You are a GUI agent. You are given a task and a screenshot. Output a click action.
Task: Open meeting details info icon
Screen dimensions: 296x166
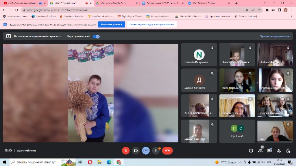point(251,151)
